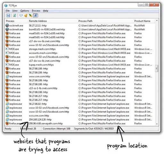Image resolution: width=164 pixels, height=154 pixels.
Task: Click Connection Attempt: 168 in the status bar
Action: (x=56, y=129)
